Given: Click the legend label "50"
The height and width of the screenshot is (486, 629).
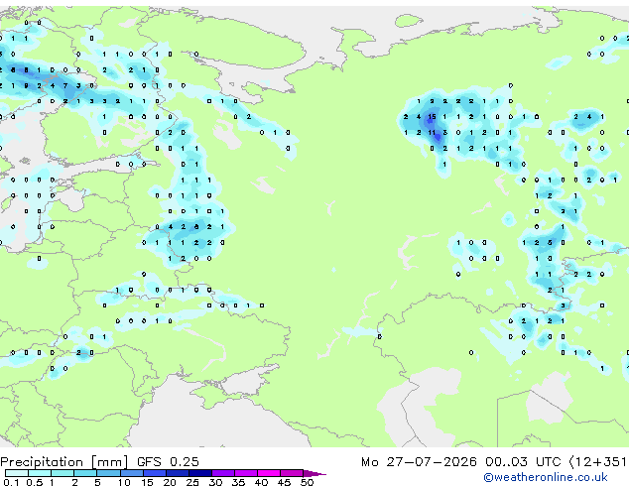Looking at the screenshot, I should (307, 482).
